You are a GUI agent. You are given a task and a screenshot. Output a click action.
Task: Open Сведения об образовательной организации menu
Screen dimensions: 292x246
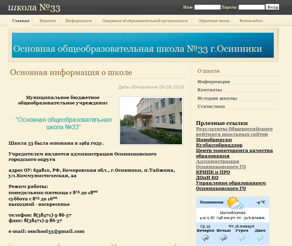pyautogui.click(x=145, y=21)
